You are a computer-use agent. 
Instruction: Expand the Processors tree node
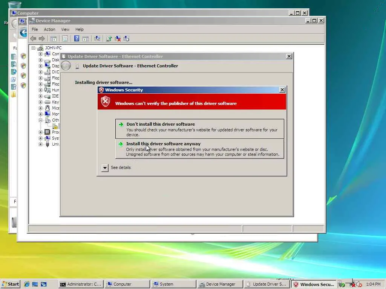point(40,132)
